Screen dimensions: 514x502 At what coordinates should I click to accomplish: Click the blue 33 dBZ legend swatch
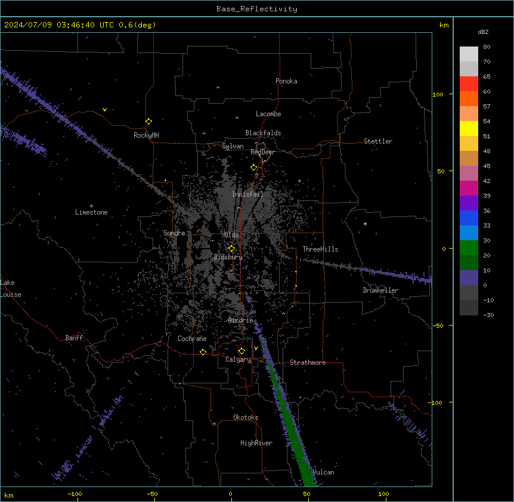469,218
